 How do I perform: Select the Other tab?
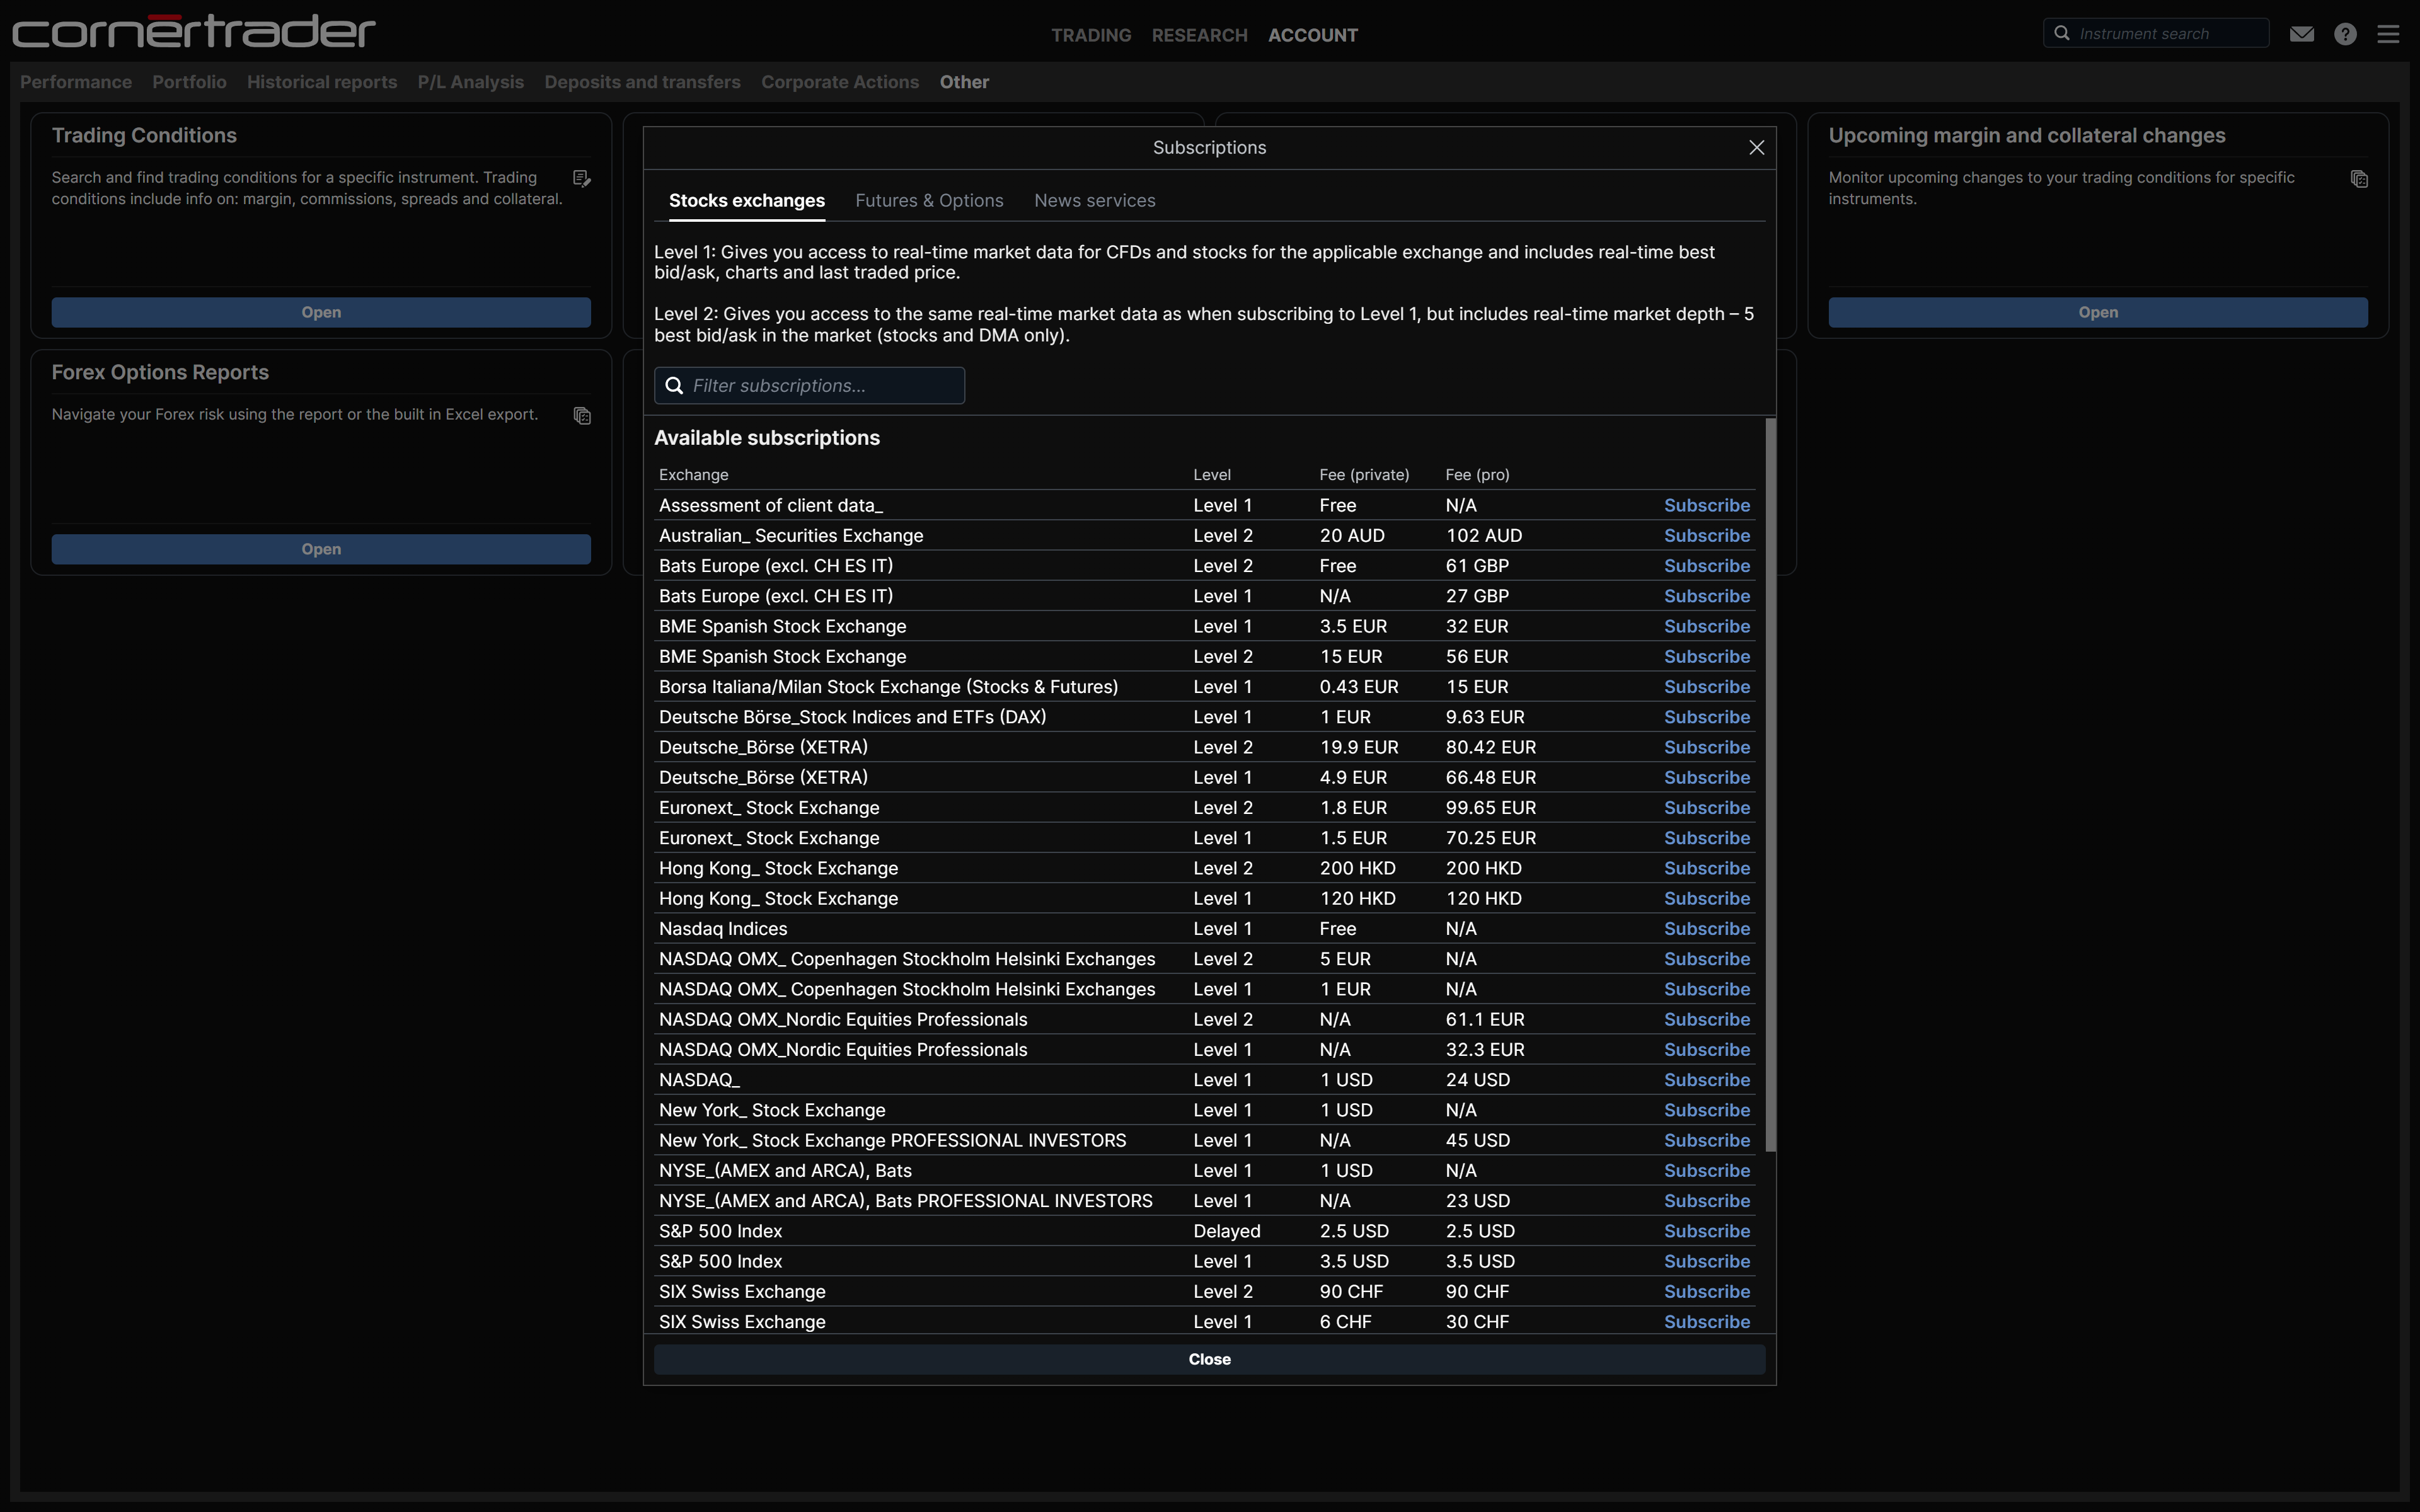(964, 82)
